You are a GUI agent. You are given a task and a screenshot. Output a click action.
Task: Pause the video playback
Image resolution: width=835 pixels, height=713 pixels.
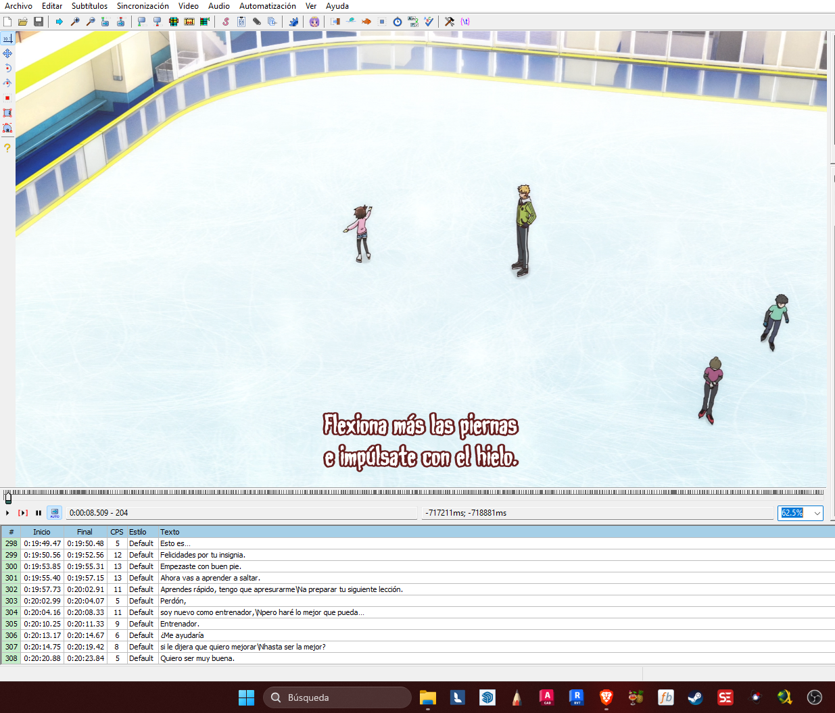(x=39, y=513)
